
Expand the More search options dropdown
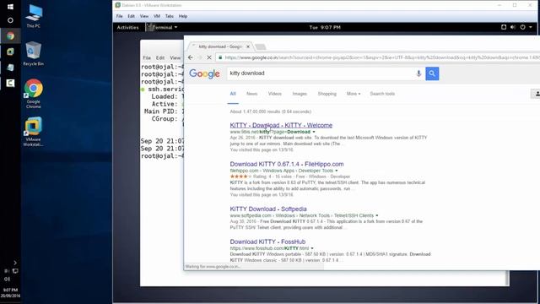[354, 94]
